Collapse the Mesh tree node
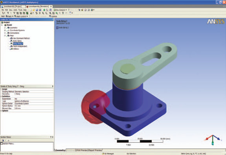The height and width of the screenshot is (155, 226). point(5,35)
